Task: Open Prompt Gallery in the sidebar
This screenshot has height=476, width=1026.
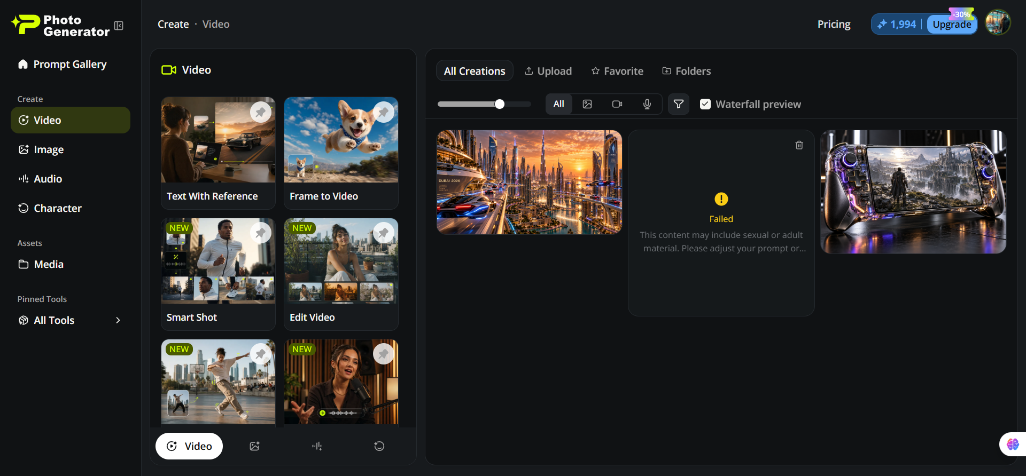Action: pyautogui.click(x=71, y=64)
